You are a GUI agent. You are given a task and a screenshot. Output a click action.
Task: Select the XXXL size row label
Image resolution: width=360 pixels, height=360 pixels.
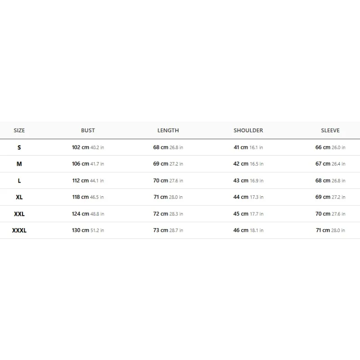tap(19, 230)
